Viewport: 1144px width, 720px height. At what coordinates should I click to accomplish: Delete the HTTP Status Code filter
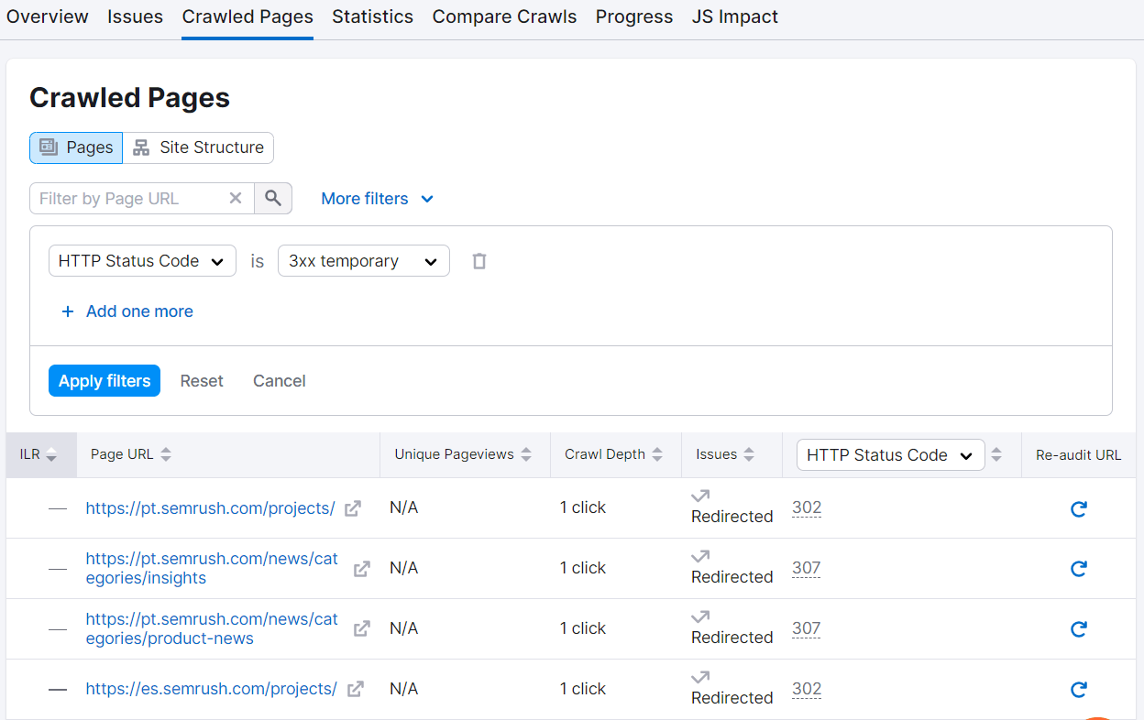click(478, 260)
